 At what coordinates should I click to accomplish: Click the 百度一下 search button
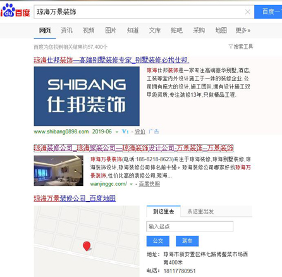coord(268,12)
